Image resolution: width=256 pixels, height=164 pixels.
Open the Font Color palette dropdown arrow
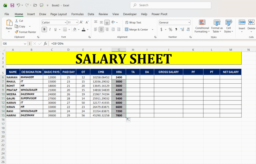coord(88,30)
